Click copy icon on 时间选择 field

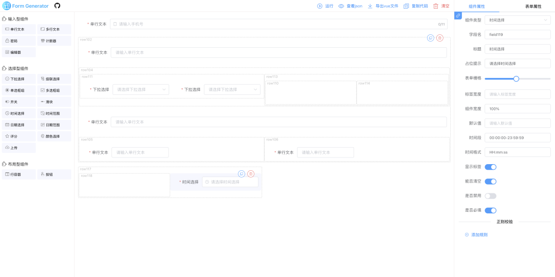click(242, 174)
